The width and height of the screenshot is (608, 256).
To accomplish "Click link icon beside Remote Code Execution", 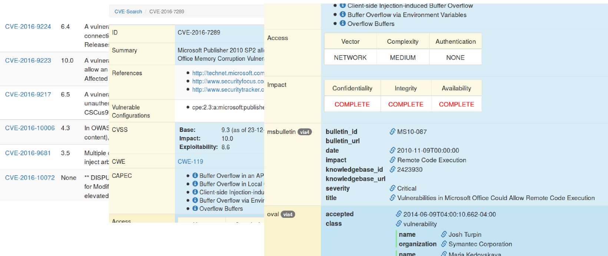I will pos(392,160).
